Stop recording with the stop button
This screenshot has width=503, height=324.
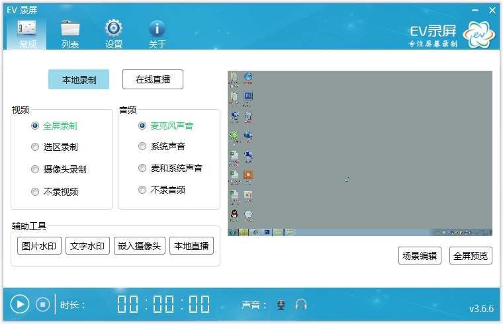(42, 304)
